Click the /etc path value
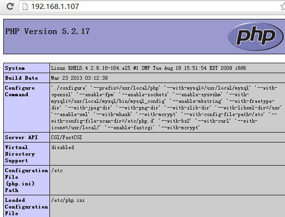 tap(57, 170)
